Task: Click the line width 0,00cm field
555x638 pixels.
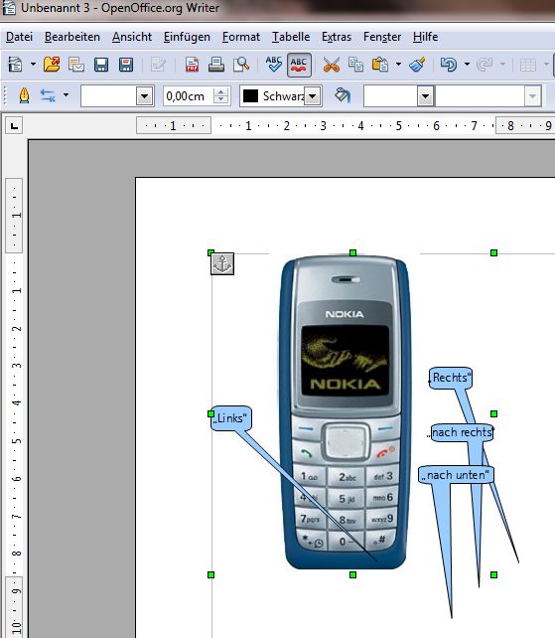Action: [x=189, y=96]
